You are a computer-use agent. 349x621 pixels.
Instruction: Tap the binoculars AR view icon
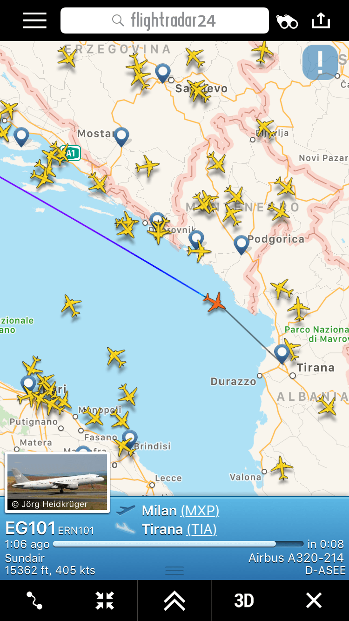pos(287,21)
